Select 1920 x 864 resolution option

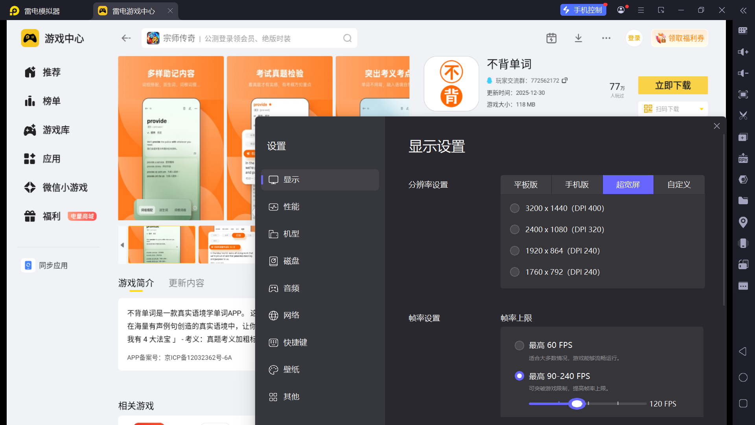pos(514,251)
